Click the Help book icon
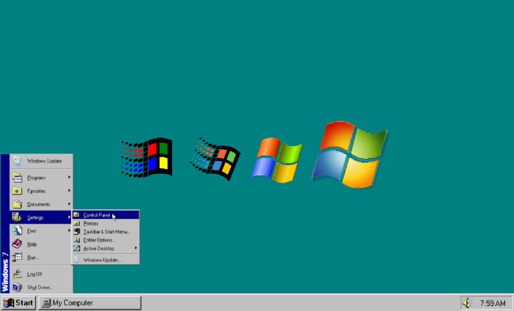 click(17, 244)
